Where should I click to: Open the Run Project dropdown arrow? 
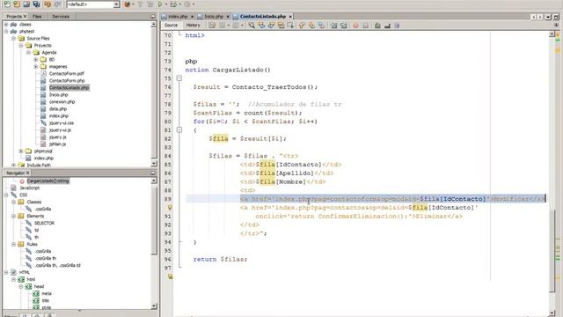pos(166,4)
